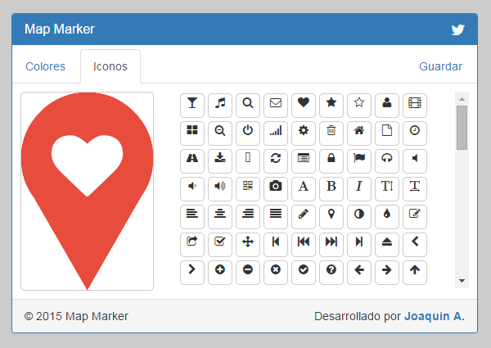
Task: Choose the QR code icon
Action: coord(248,189)
